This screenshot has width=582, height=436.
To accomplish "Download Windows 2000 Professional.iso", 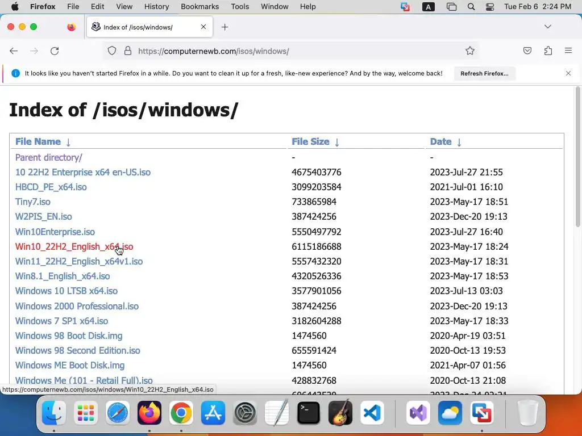I will [77, 306].
